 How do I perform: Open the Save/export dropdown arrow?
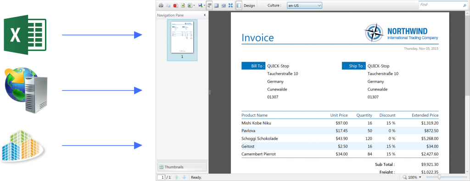point(204,6)
